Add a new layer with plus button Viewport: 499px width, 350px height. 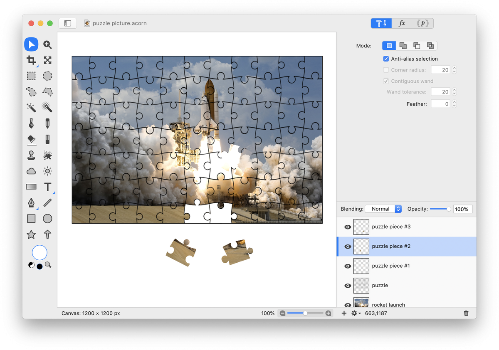click(344, 313)
